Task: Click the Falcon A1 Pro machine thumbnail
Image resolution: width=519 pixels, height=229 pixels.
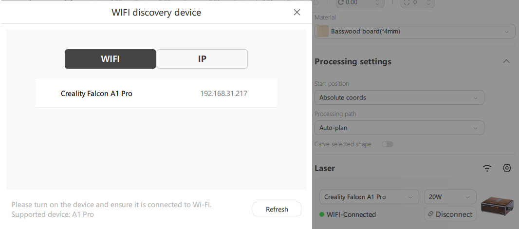Action: coord(497,206)
